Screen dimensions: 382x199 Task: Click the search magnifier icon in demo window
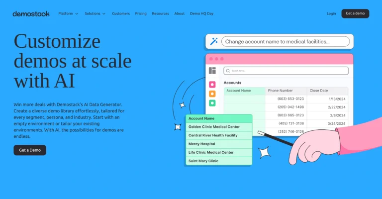[228, 71]
